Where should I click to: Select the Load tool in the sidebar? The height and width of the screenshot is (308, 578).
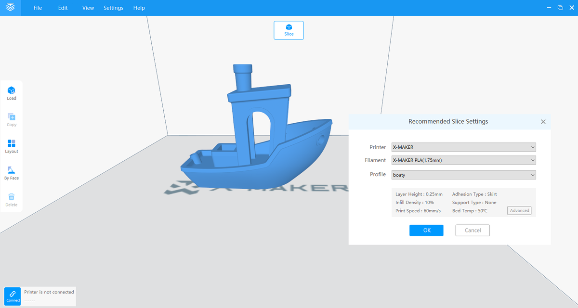coord(11,92)
